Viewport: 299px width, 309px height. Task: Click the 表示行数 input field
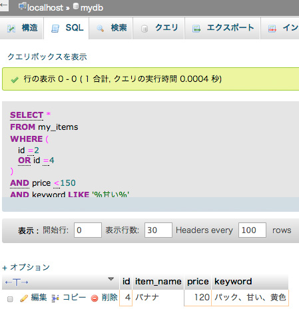[158, 230]
